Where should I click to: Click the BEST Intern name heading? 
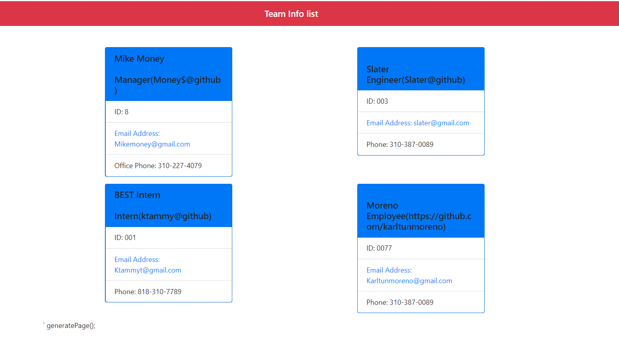click(x=137, y=195)
